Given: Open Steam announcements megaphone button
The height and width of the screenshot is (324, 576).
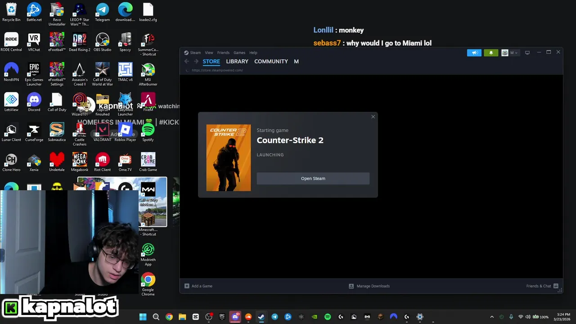Looking at the screenshot, I should click(x=474, y=53).
